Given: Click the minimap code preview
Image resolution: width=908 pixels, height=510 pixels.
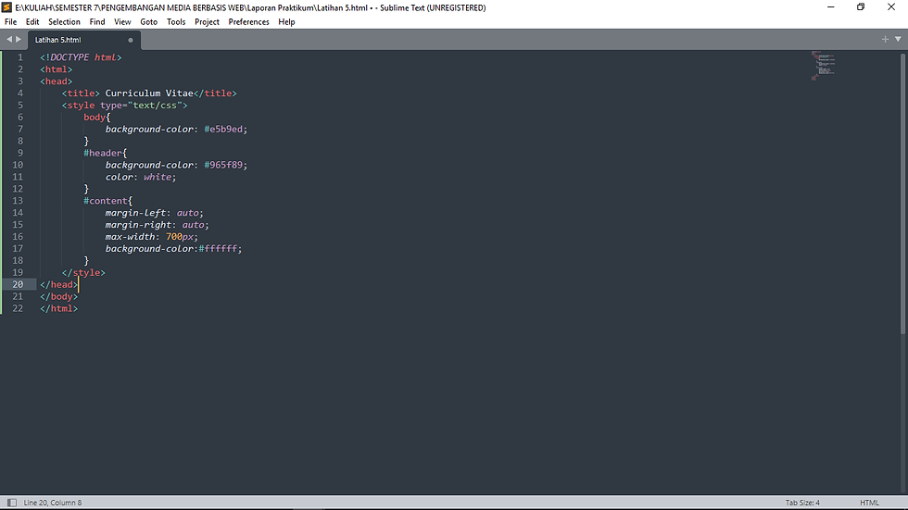Looking at the screenshot, I should 823,66.
